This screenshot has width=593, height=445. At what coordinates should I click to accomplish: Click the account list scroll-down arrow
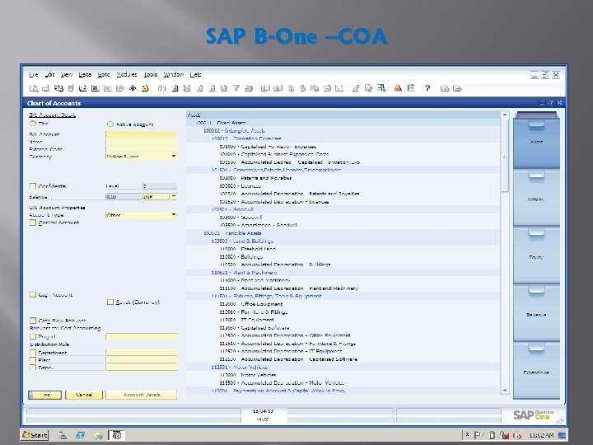click(505, 390)
